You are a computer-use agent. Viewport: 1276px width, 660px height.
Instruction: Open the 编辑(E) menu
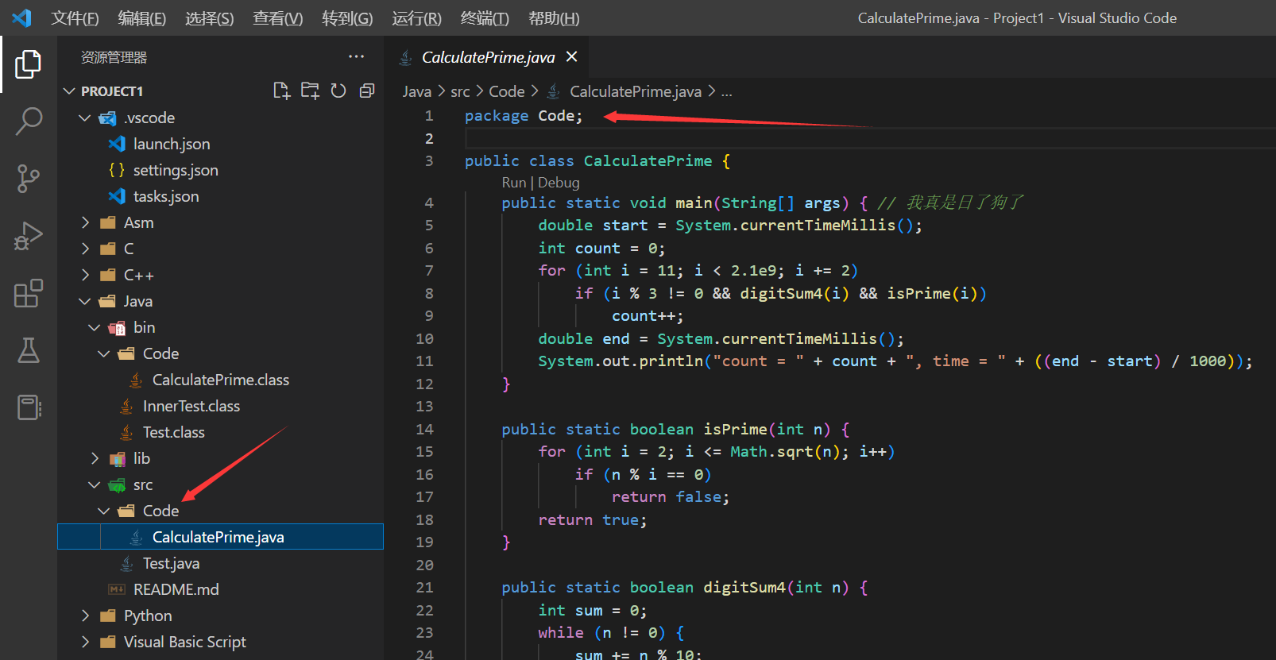pyautogui.click(x=142, y=17)
